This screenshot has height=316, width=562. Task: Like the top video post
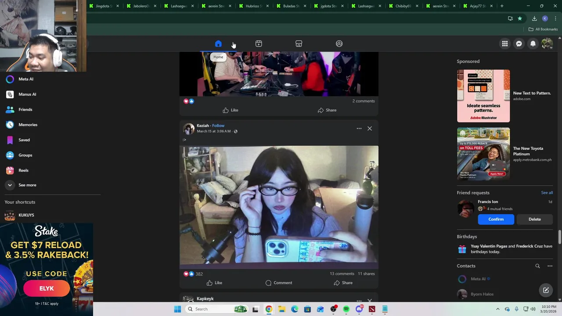click(x=230, y=110)
